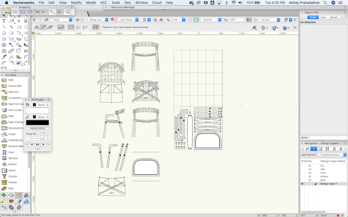Open the Top/Plan view dropdown
Screen dimensions: 348x217
click(x=210, y=20)
